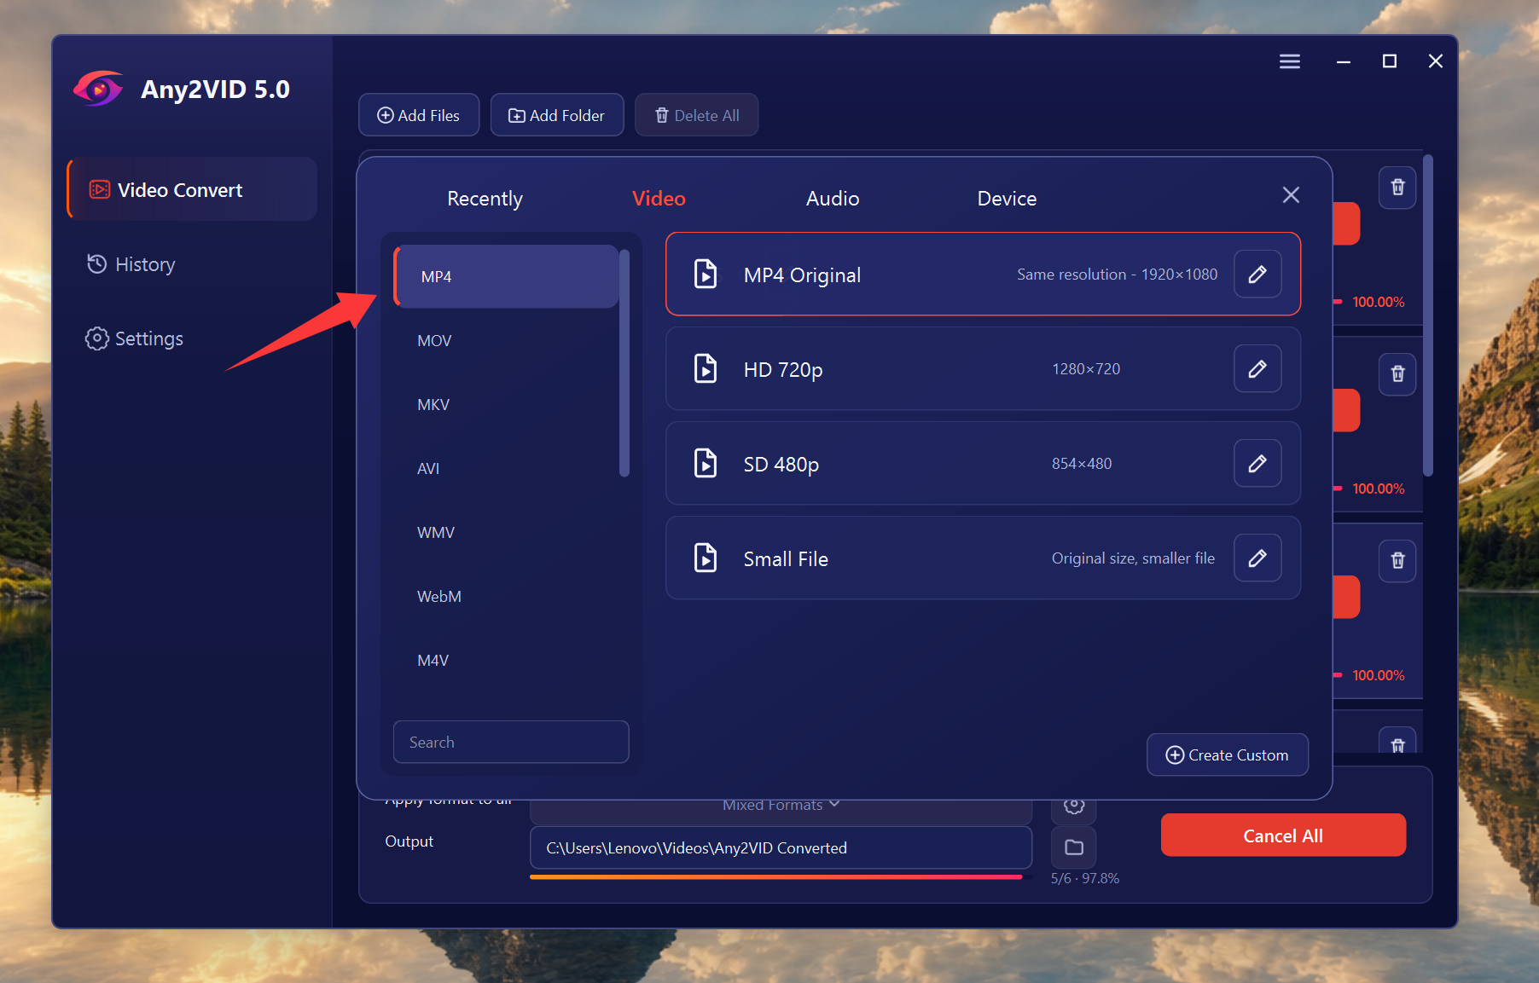Click the Add Files button
This screenshot has height=983, width=1539.
point(419,115)
